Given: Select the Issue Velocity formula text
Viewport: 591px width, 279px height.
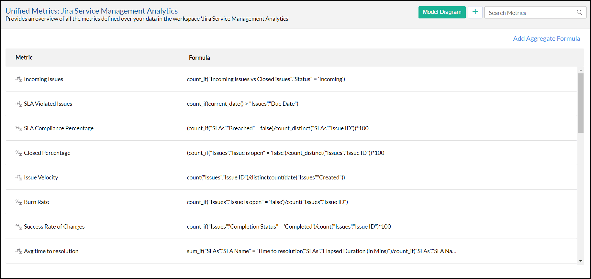Looking at the screenshot, I should tap(266, 177).
